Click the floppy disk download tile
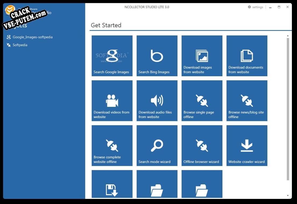Image resolution: width=297 pixels, height=204 pixels. click(x=112, y=184)
